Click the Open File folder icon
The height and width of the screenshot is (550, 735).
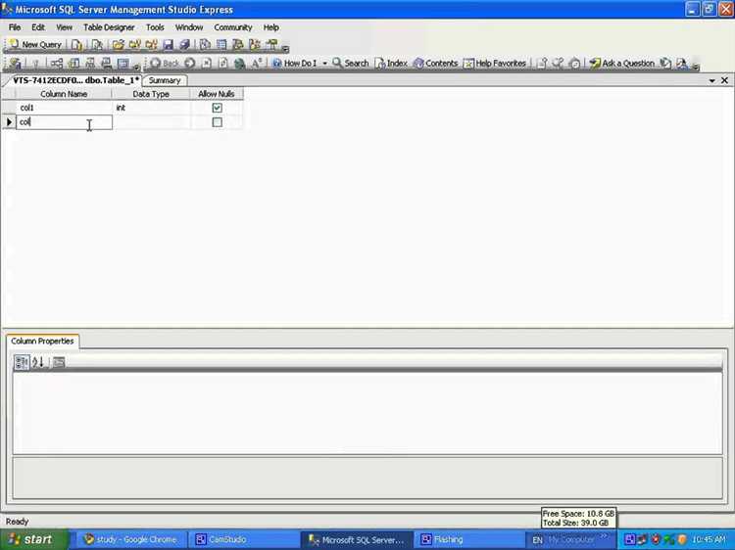click(x=119, y=45)
